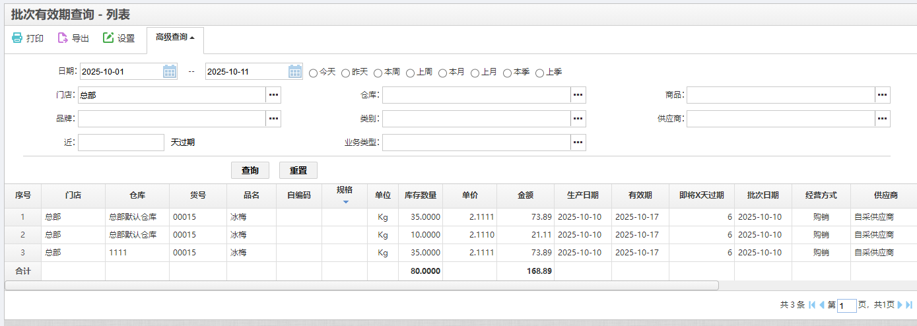This screenshot has height=326, width=917.
Task: Click the 查询 (Query) button
Action: coord(250,170)
